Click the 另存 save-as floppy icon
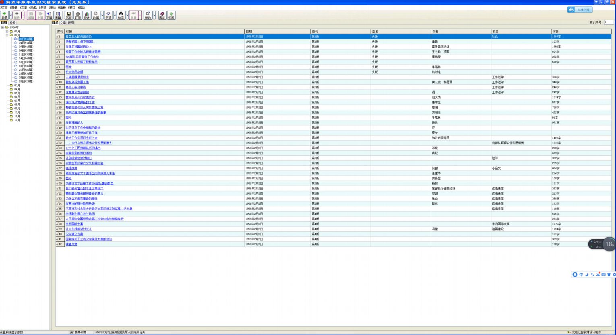Image resolution: width=616 pixels, height=335 pixels. coord(69,15)
